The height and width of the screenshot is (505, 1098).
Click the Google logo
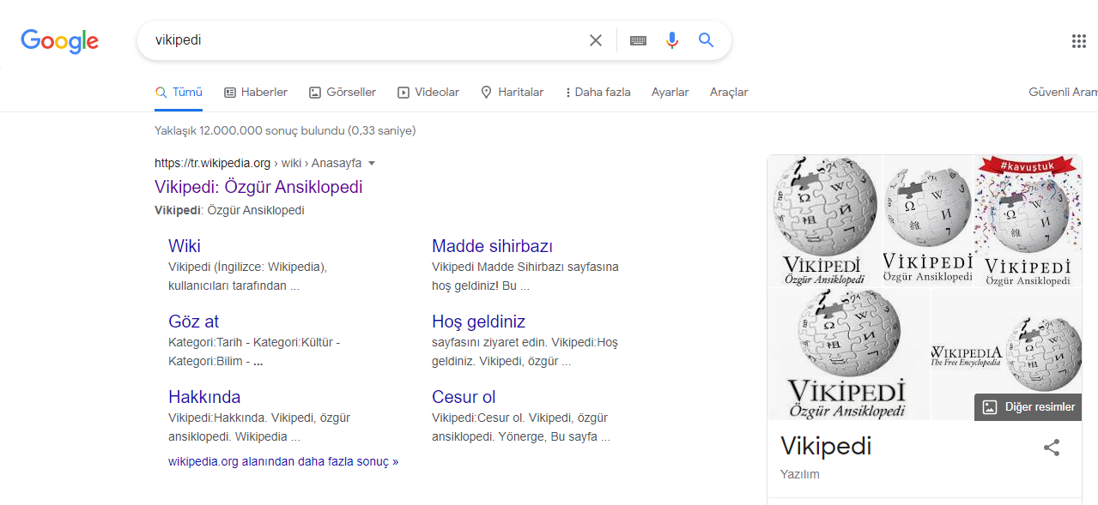click(60, 40)
